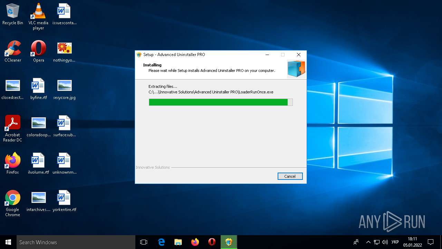Close the Setup window
The height and width of the screenshot is (249, 442).
[x=299, y=55]
